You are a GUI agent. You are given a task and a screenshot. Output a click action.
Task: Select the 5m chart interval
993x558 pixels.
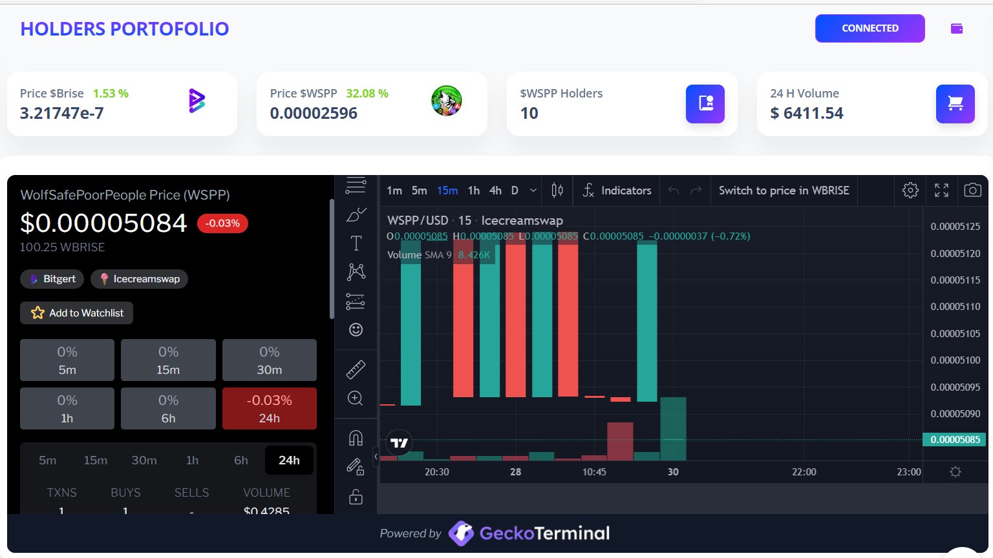(420, 191)
